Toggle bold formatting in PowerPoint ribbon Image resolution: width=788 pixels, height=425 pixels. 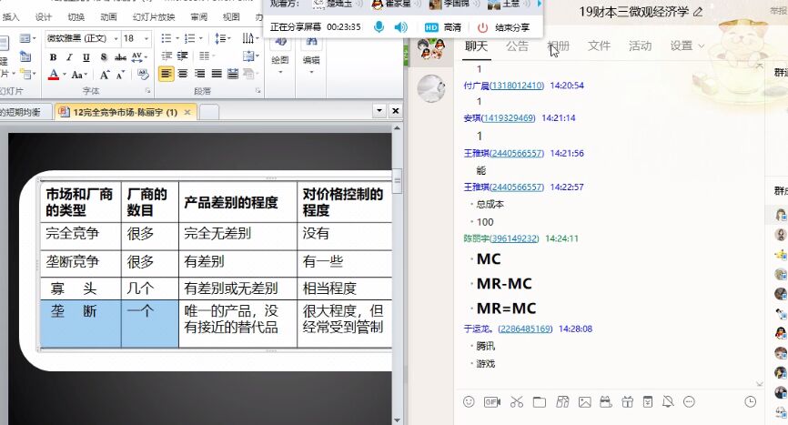[x=53, y=57]
